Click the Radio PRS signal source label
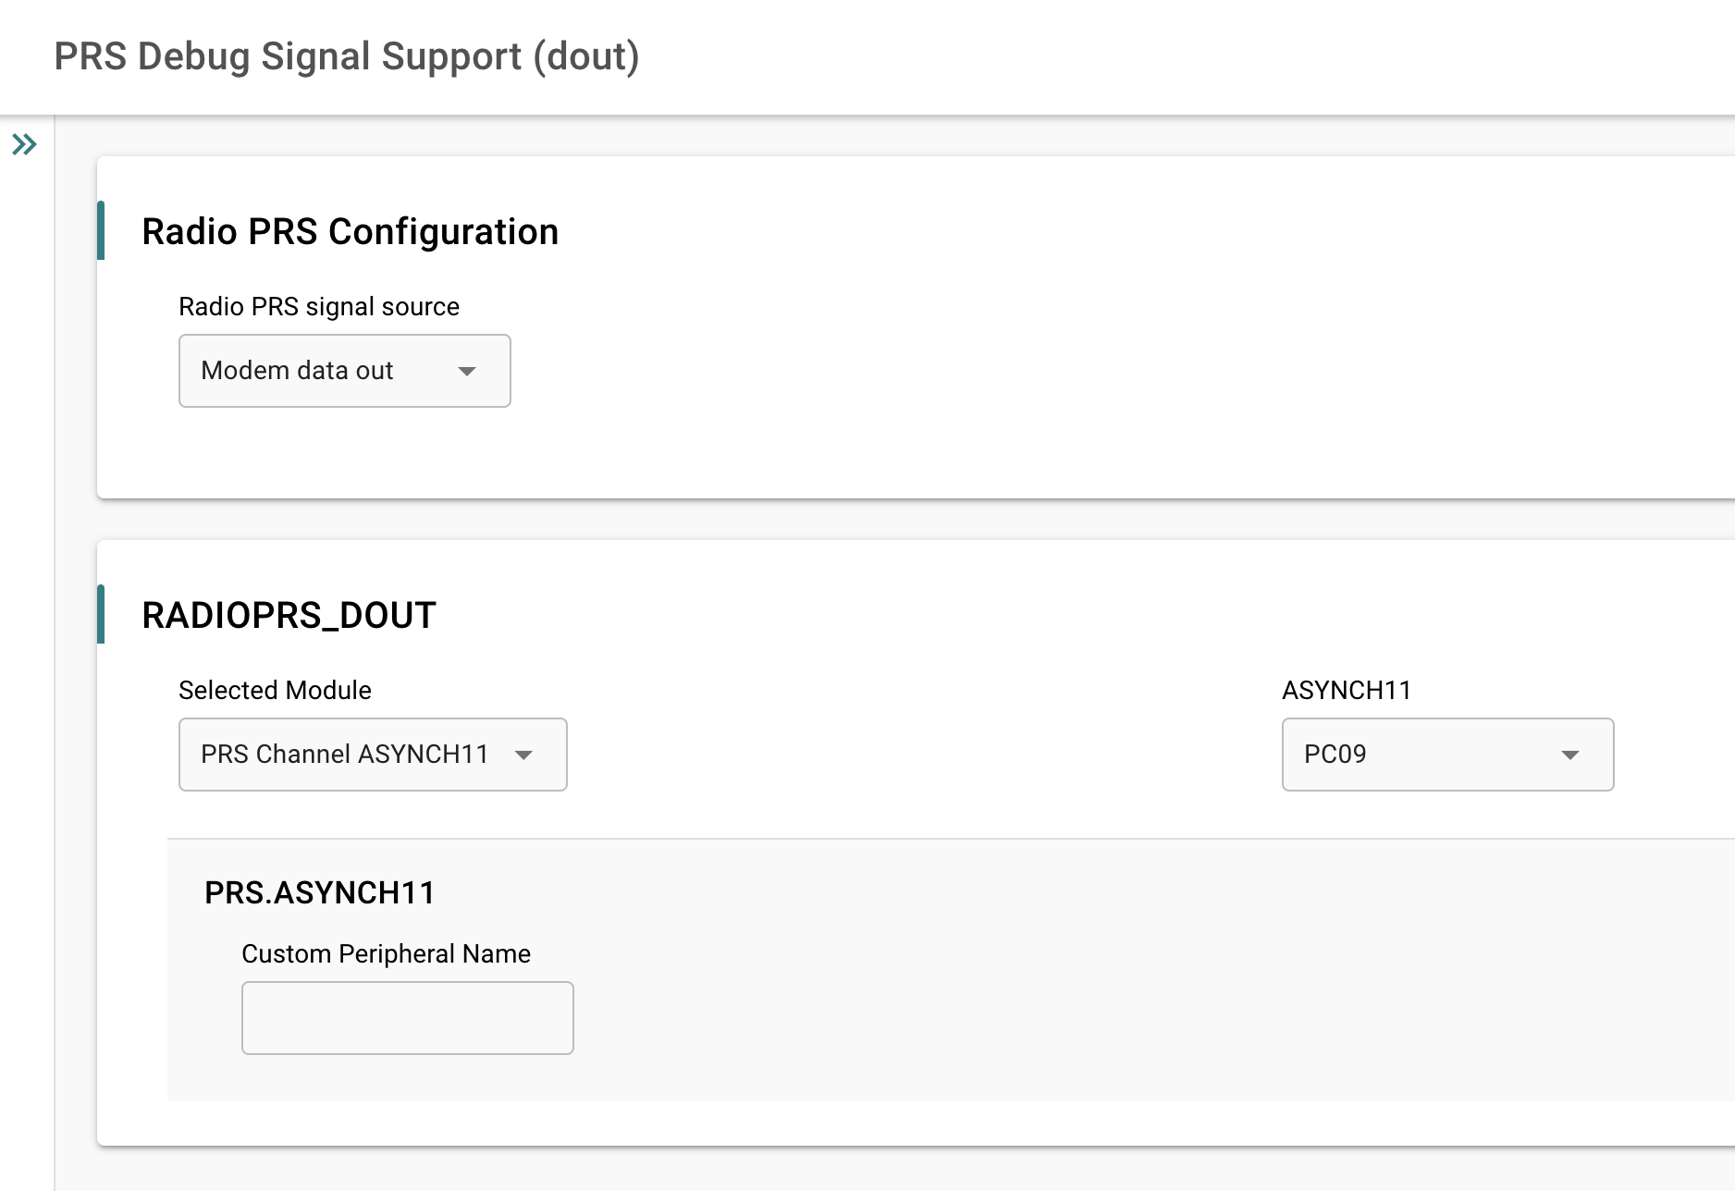The image size is (1735, 1191). coord(318,306)
